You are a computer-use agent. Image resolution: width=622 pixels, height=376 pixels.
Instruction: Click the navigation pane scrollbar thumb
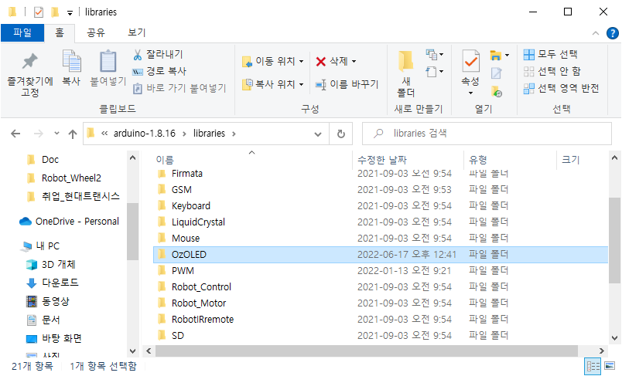(132, 232)
